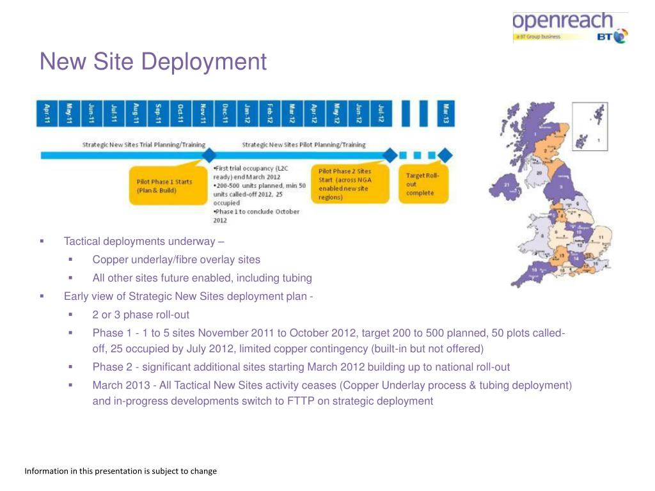
Task: Click the "First trial occupancy (L2C ready)" note
Action: 251,173
